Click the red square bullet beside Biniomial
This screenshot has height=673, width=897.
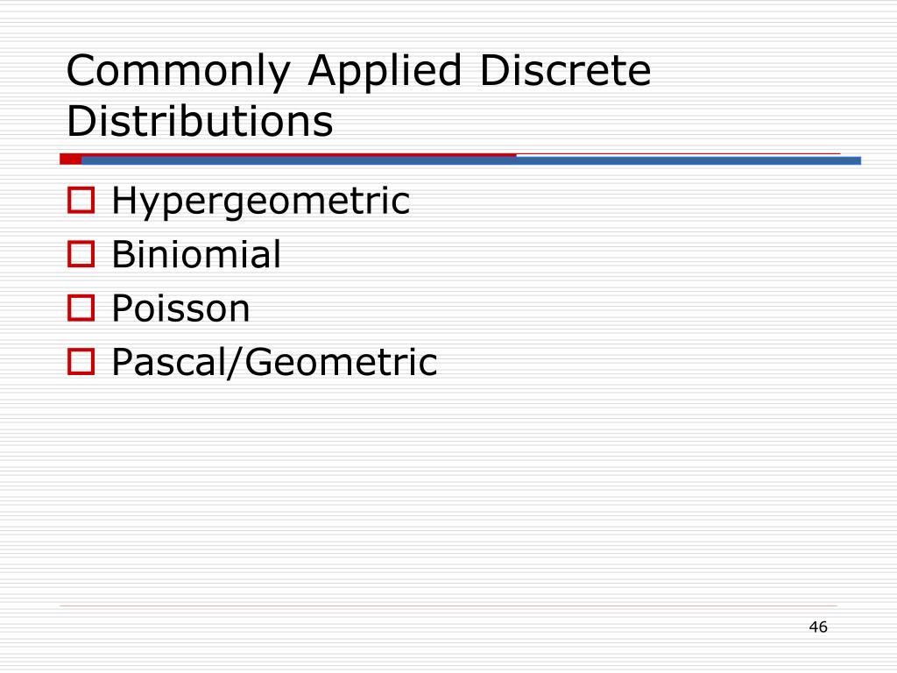click(x=81, y=254)
